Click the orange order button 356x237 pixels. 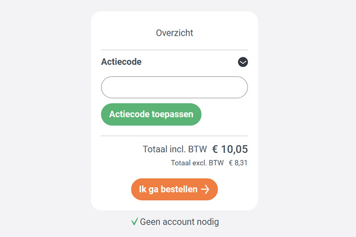[174, 189]
